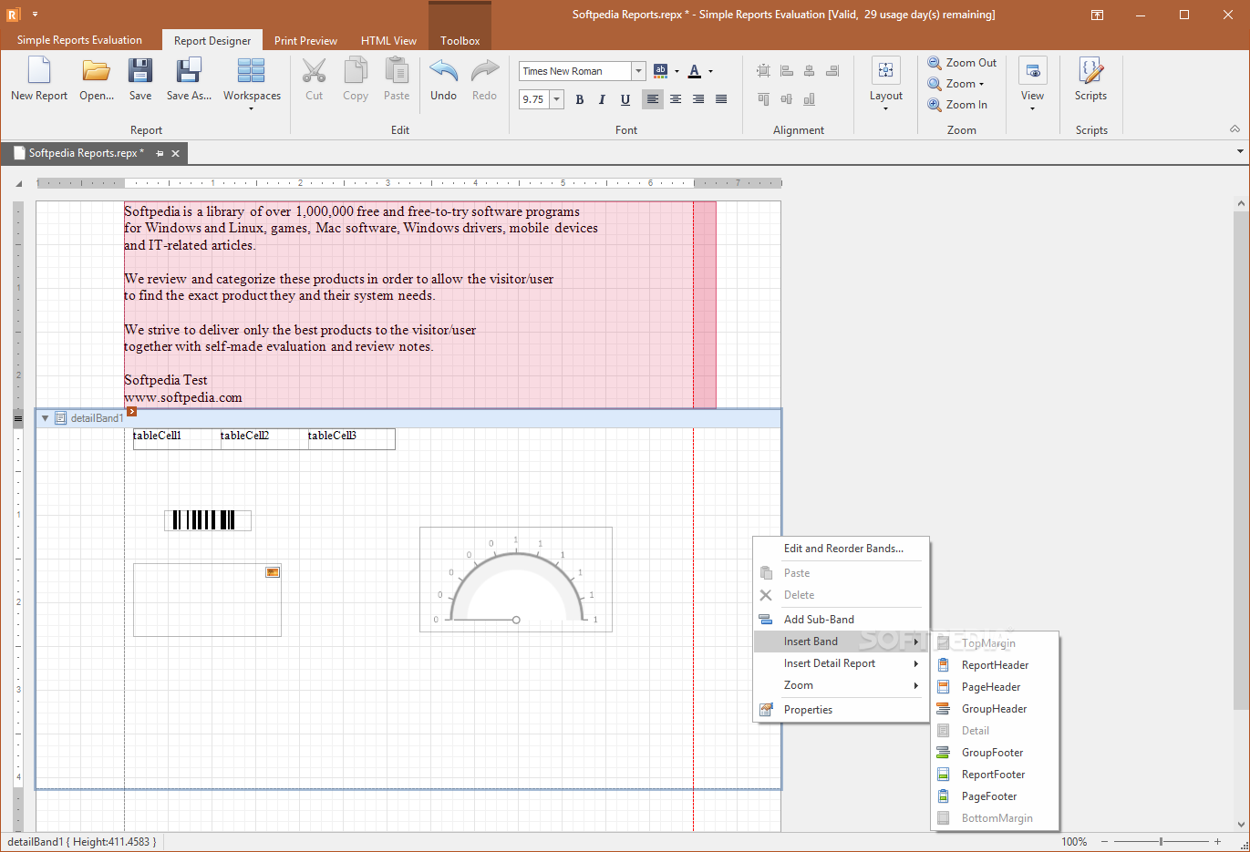
Task: Save the report with Save icon
Action: point(140,71)
